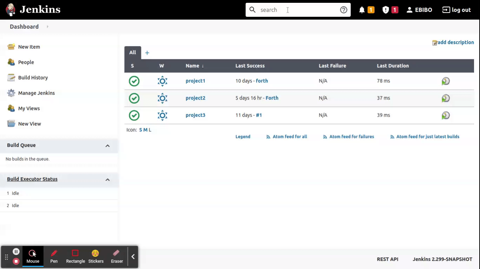Click the green success status icon for project1
480x269 pixels.
[134, 81]
